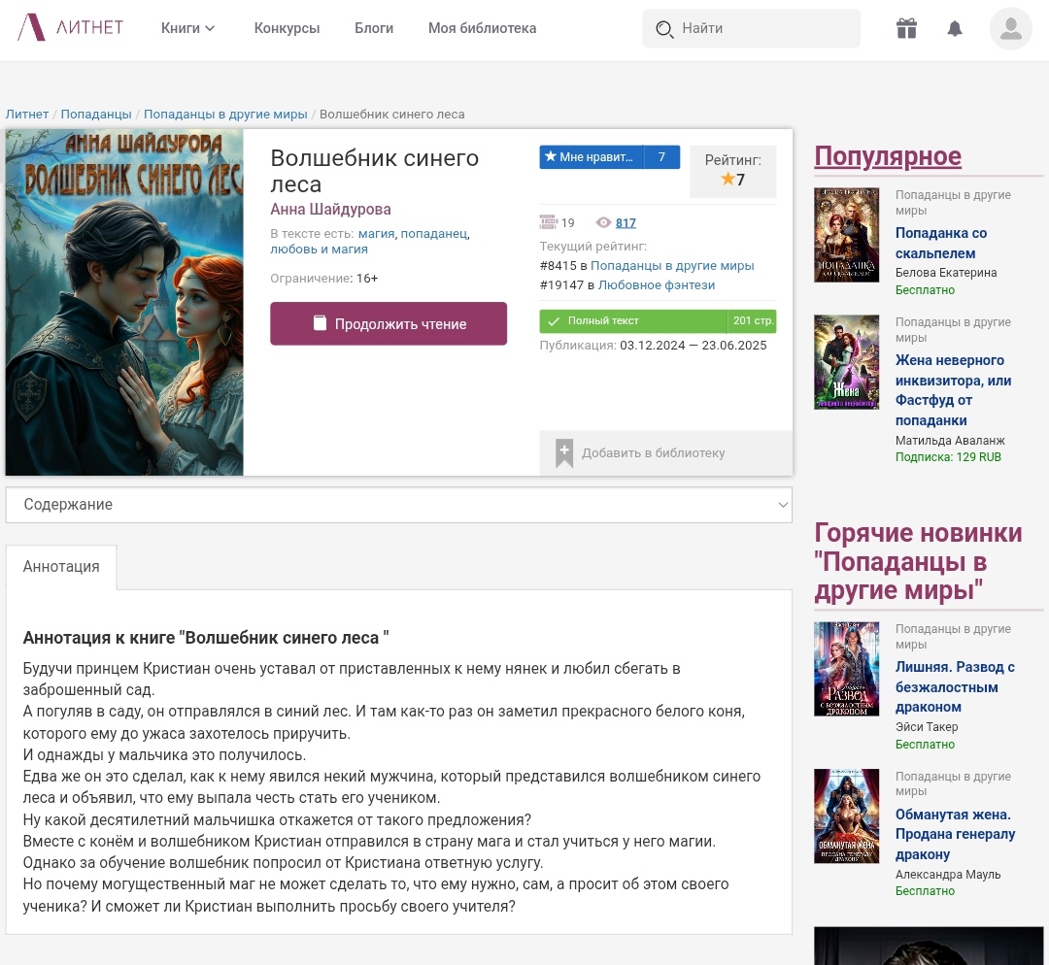Screen dimensions: 1049x965
Task: Click author name Эйси Такер
Action: tap(927, 727)
